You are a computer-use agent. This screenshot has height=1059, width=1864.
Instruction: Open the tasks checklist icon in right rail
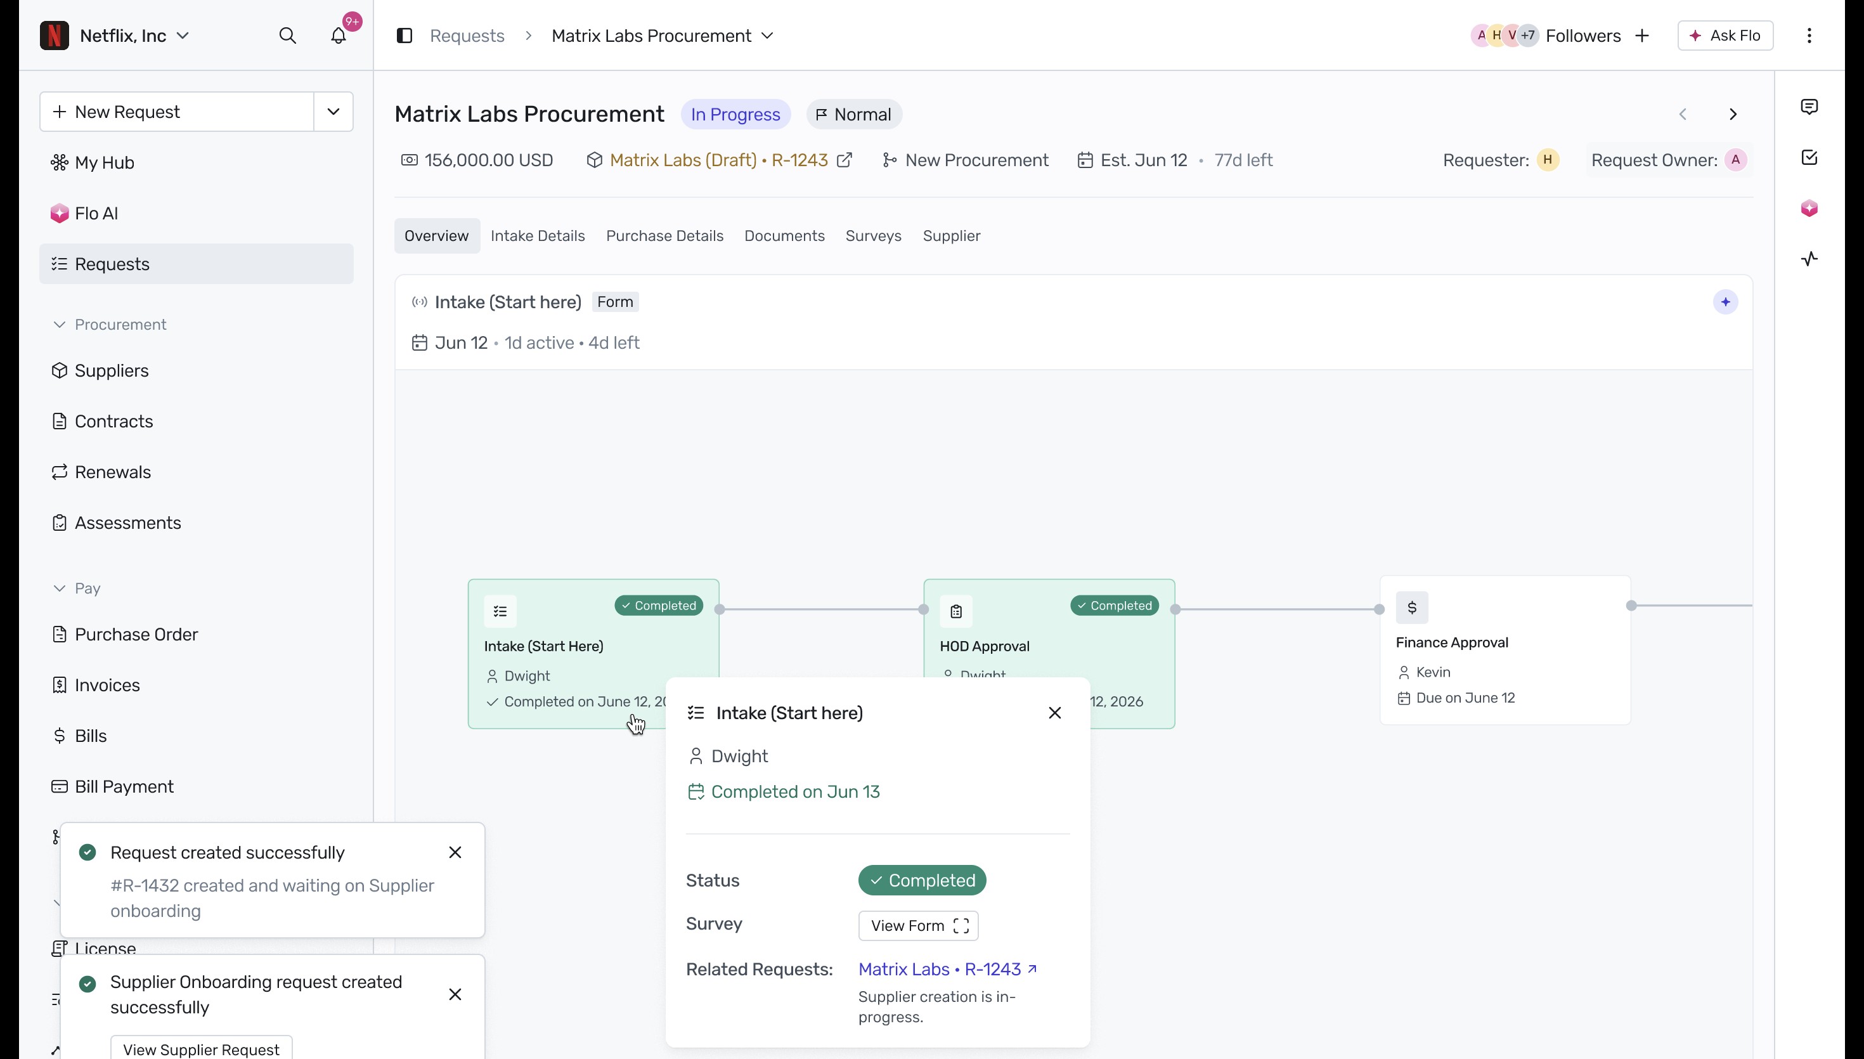(x=1809, y=158)
